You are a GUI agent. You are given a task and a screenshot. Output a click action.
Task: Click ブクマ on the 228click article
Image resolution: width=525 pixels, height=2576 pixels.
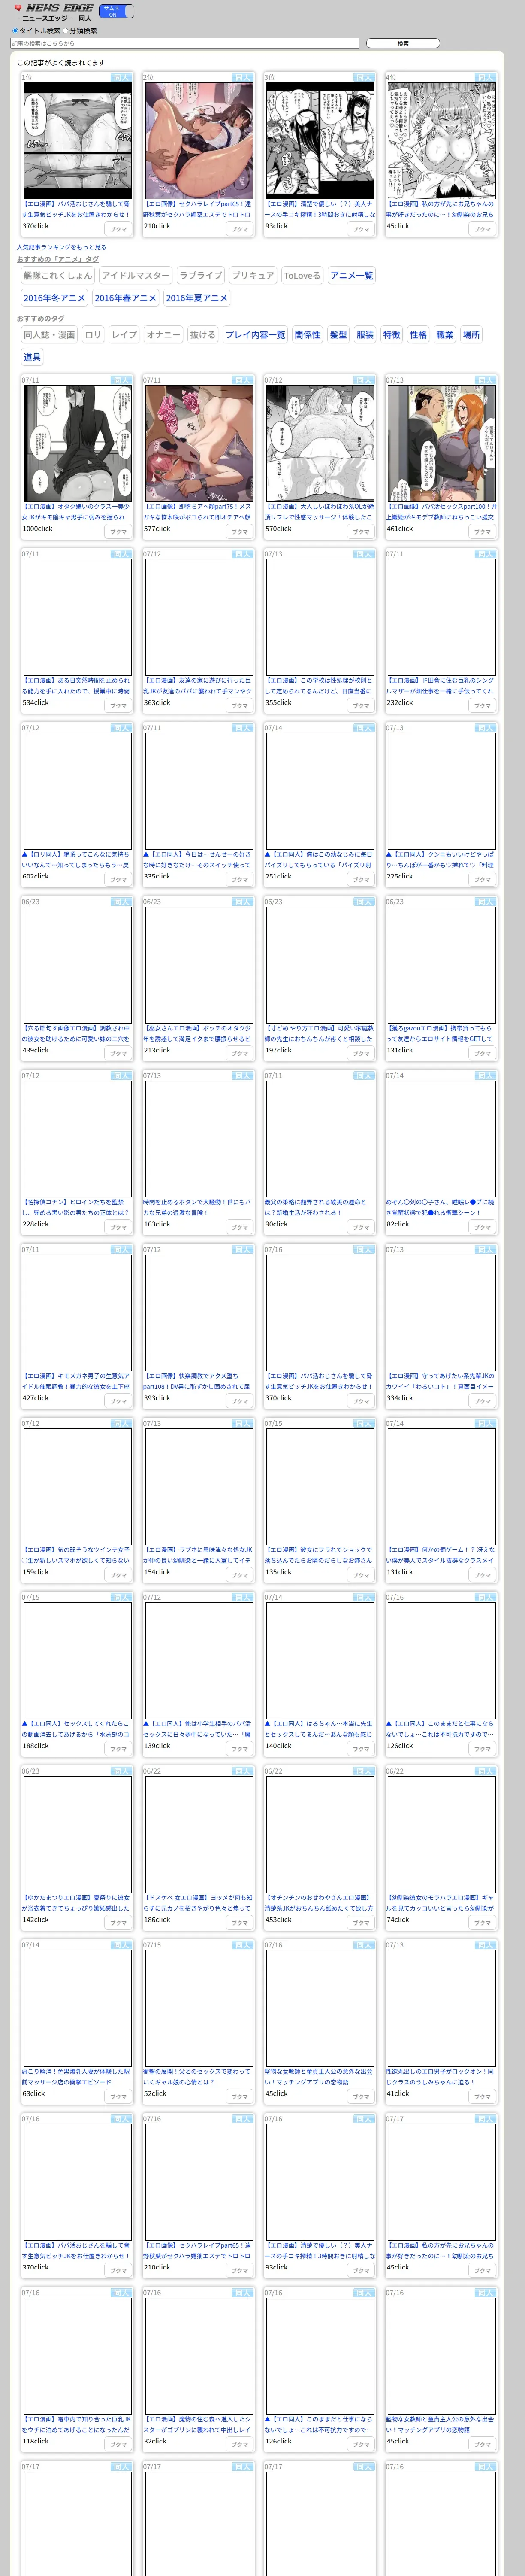tap(119, 1228)
